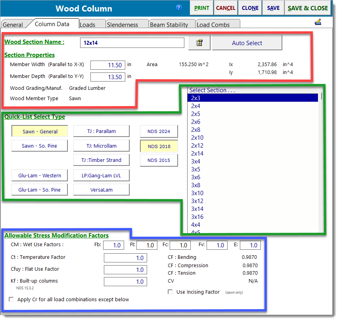The image size is (339, 321).
Task: Click the yellow pencil edit icon
Action: point(318,22)
